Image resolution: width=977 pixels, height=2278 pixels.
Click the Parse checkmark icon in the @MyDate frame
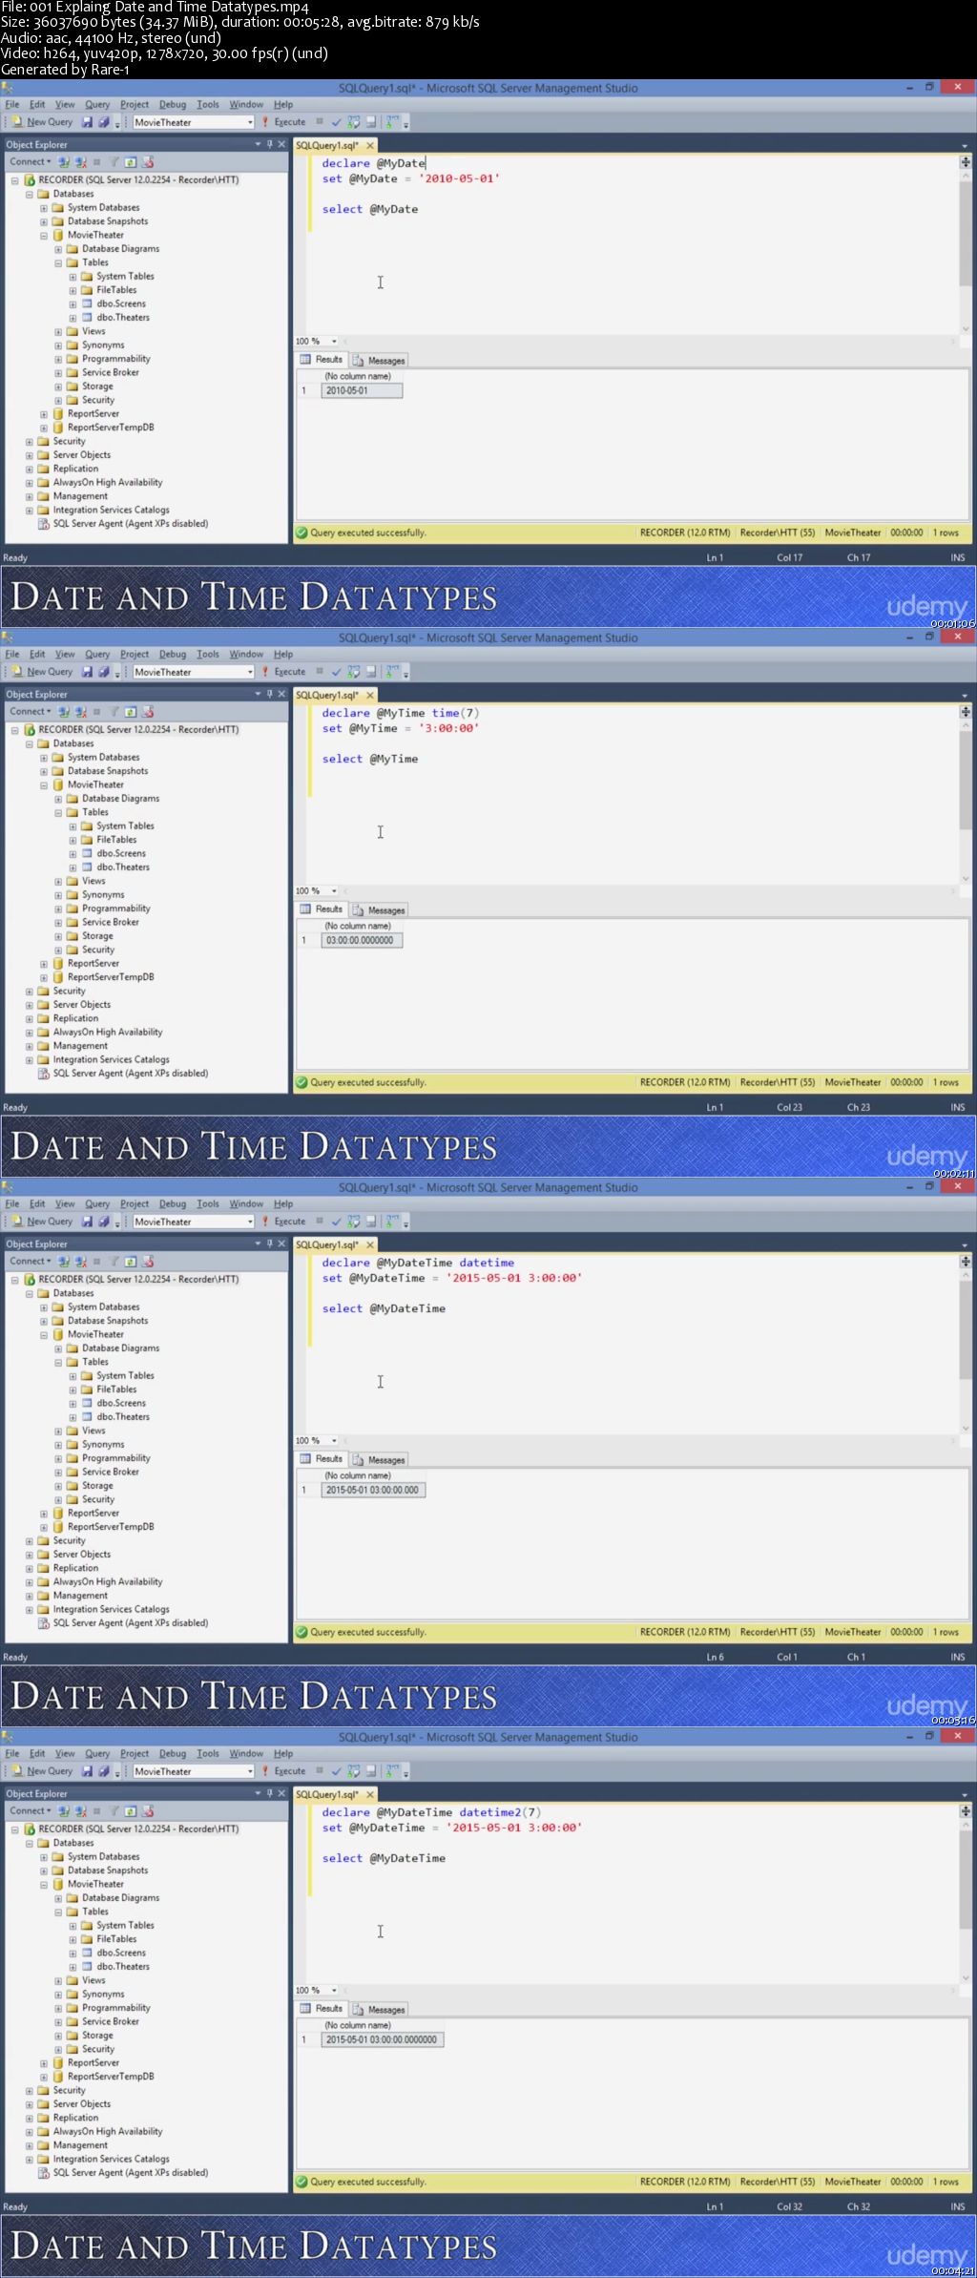tap(336, 122)
